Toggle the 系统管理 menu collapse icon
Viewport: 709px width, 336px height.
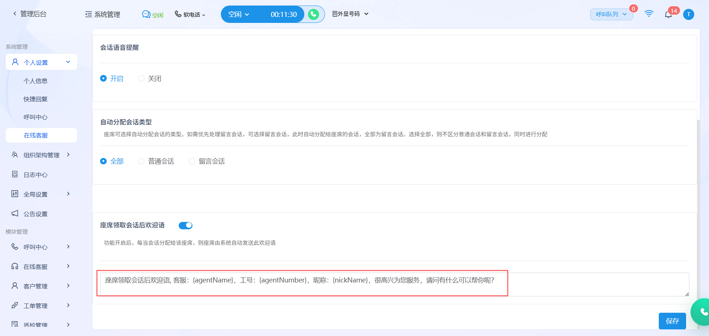(89, 14)
